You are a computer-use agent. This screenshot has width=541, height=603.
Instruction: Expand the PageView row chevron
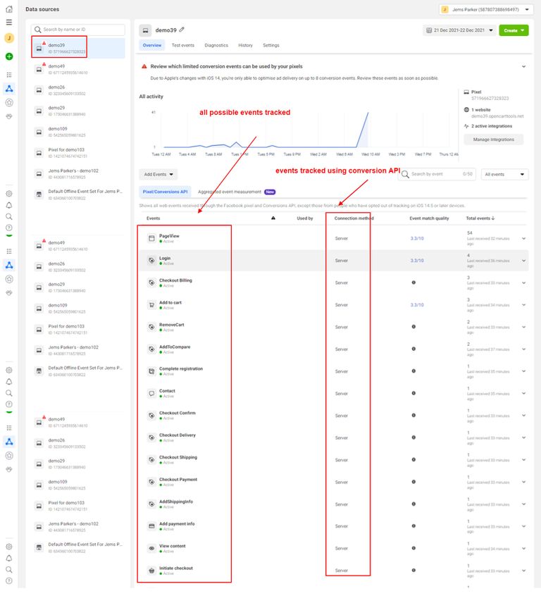pos(523,239)
